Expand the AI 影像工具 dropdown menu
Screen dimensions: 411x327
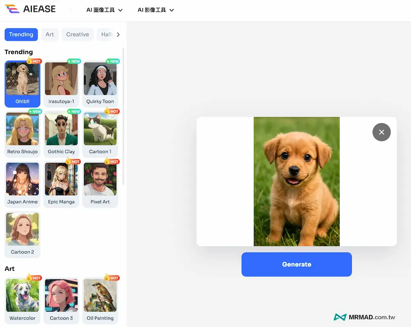[x=155, y=10]
